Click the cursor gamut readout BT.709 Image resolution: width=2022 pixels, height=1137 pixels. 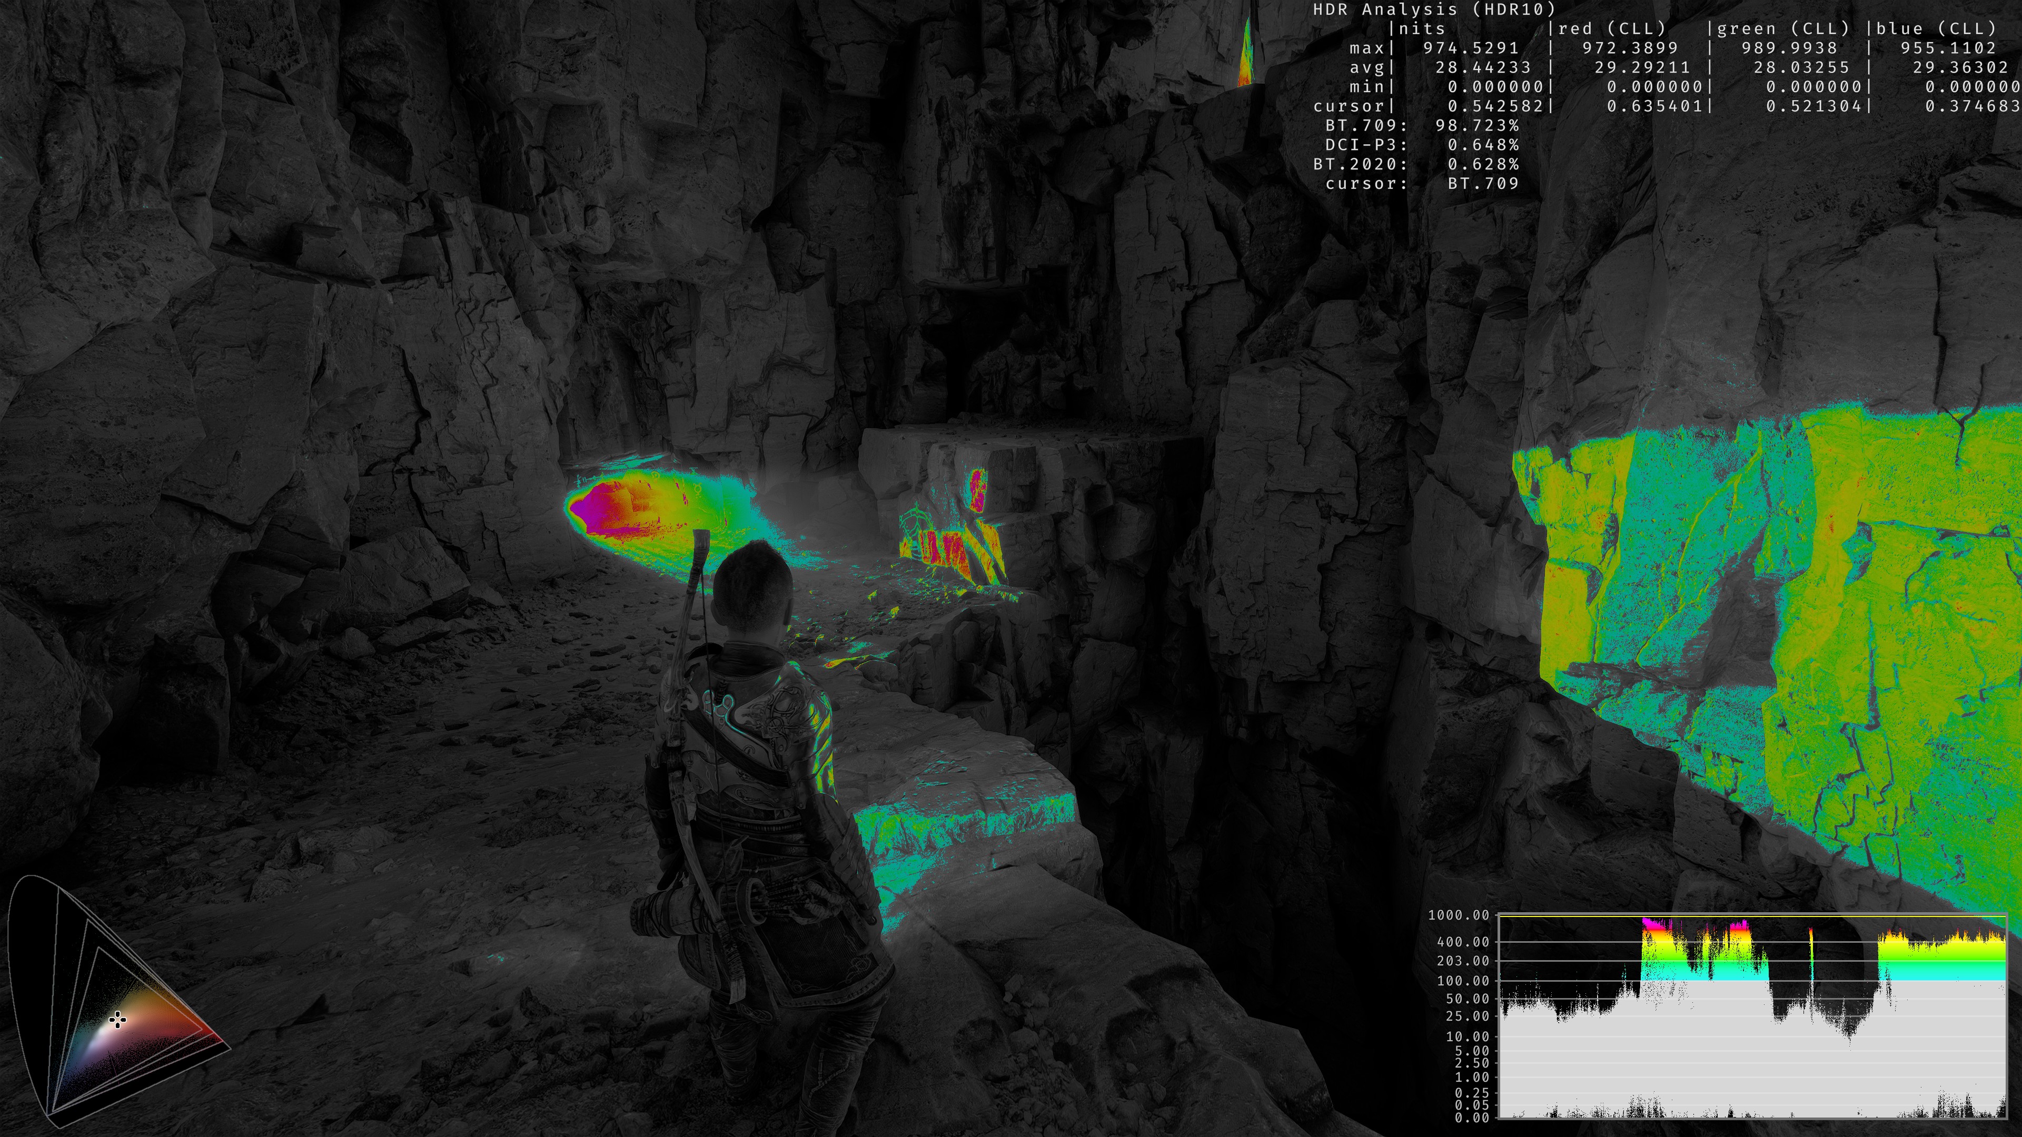[x=1483, y=184]
